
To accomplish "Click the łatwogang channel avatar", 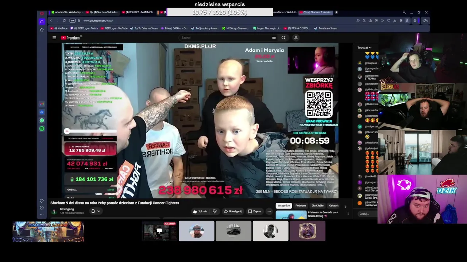I will [x=54, y=211].
